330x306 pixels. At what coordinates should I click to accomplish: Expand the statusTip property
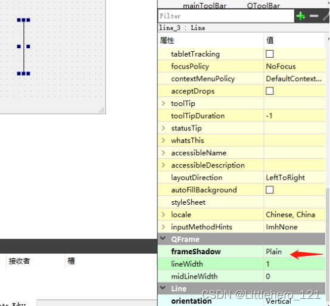pos(163,128)
